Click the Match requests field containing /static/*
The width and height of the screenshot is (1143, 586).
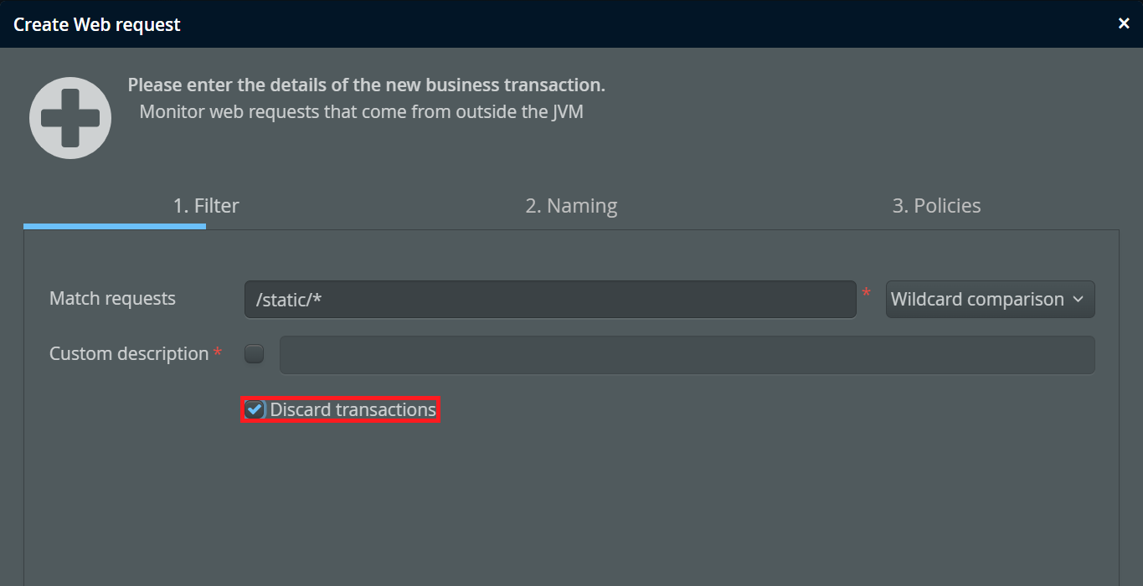[x=549, y=300]
